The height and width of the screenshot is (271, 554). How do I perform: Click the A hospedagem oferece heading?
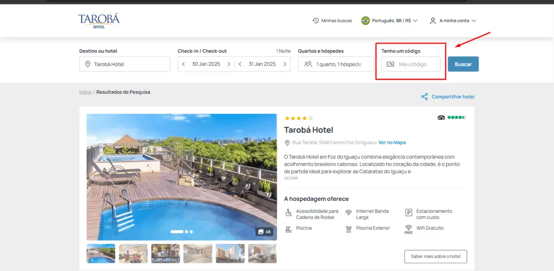[x=316, y=199]
